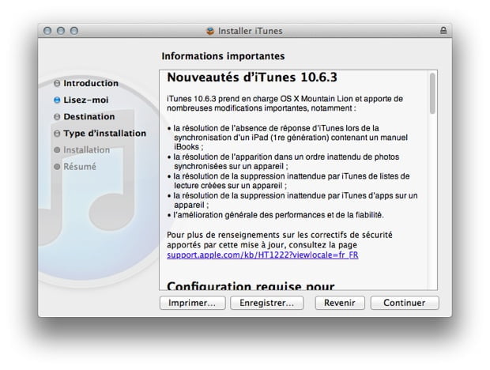The height and width of the screenshot is (370, 490).
Task: Select the Lisez-moi step label
Action: (x=86, y=100)
